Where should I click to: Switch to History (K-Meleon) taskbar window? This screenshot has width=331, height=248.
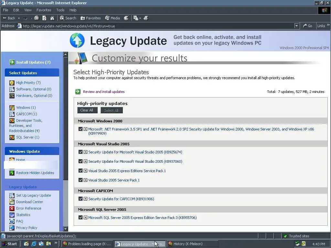pos(193,244)
